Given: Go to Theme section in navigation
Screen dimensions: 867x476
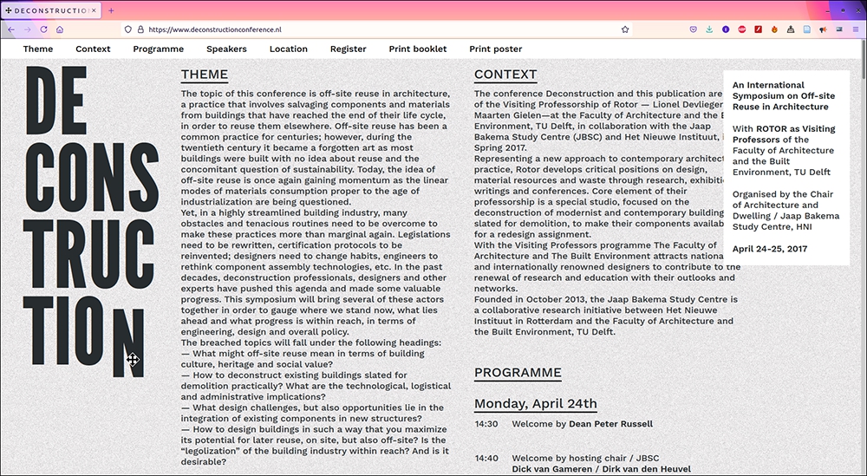Looking at the screenshot, I should (x=38, y=49).
